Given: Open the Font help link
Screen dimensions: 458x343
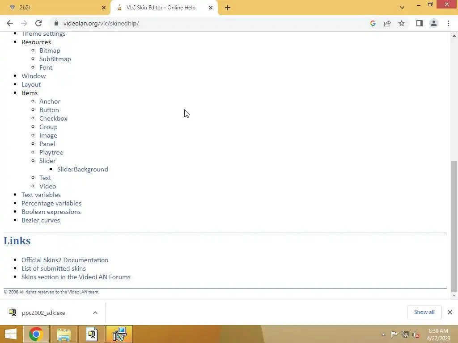Looking at the screenshot, I should pyautogui.click(x=46, y=67).
